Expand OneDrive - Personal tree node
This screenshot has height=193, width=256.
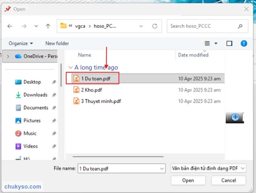tap(8, 56)
